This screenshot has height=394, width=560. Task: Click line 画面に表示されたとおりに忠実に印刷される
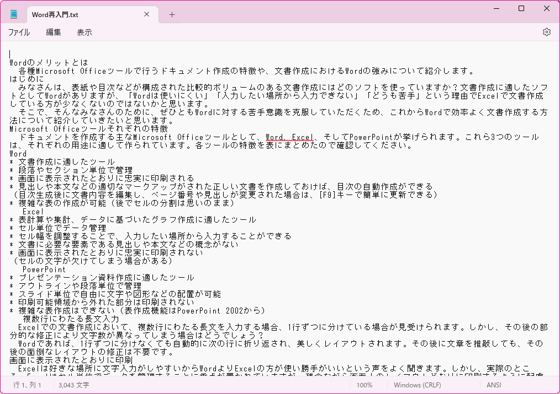(x=102, y=178)
